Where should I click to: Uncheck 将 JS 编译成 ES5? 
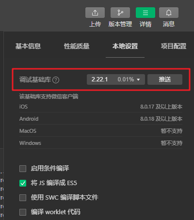[x=23, y=183]
